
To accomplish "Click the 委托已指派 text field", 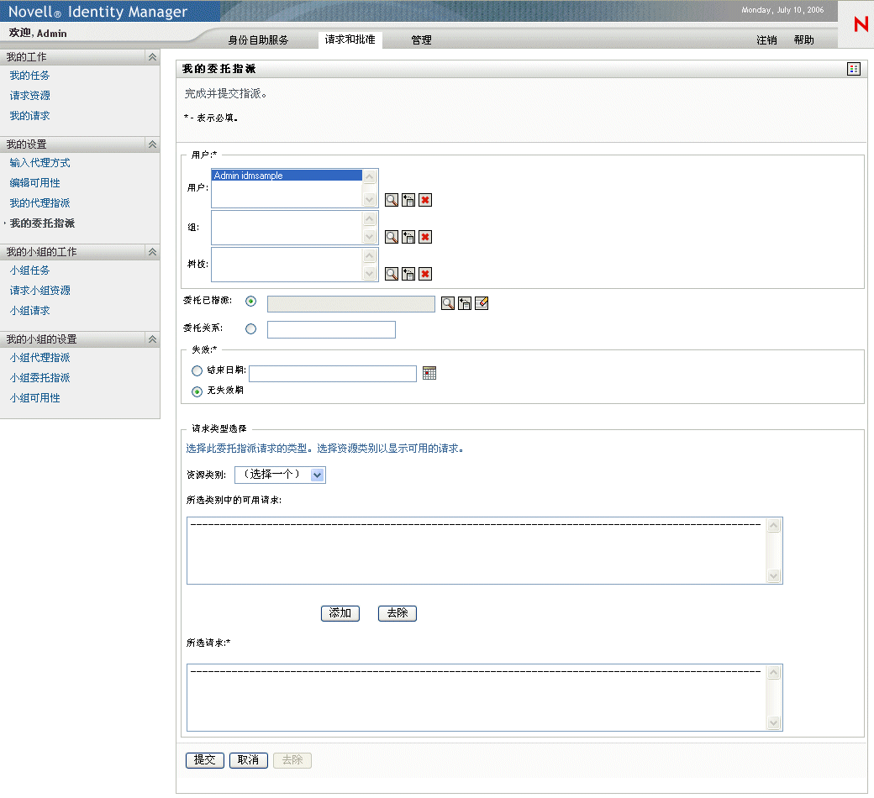I will coord(351,304).
